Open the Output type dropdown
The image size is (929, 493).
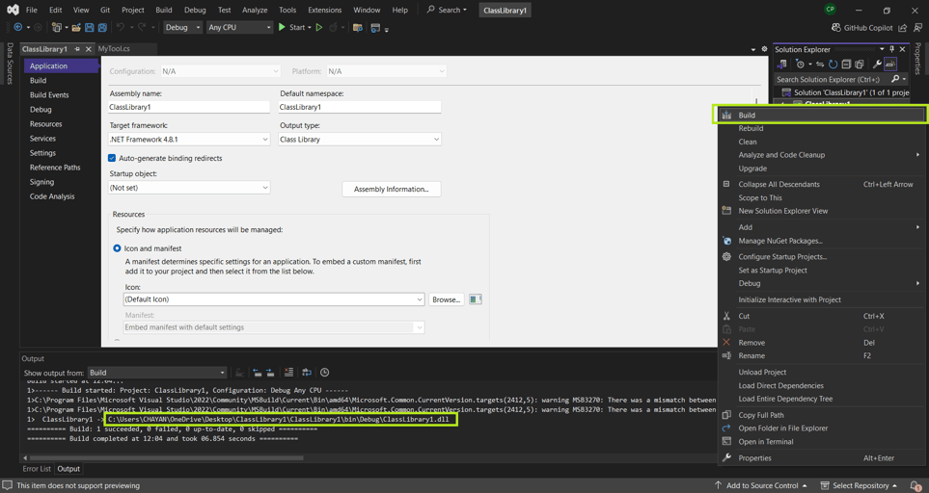[360, 140]
